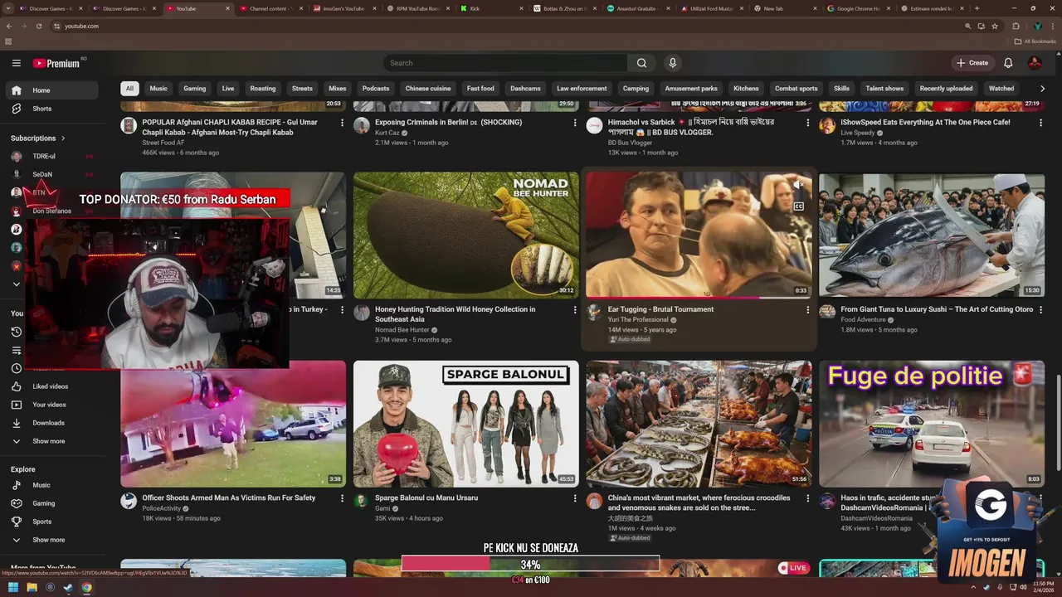Open Chrome three-dot menu
This screenshot has height=597, width=1062.
tap(1054, 26)
